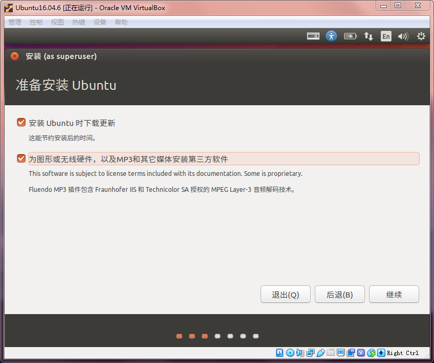Screen dimensions: 434x363
Task: Open the sound volume indicator
Action: click(403, 36)
